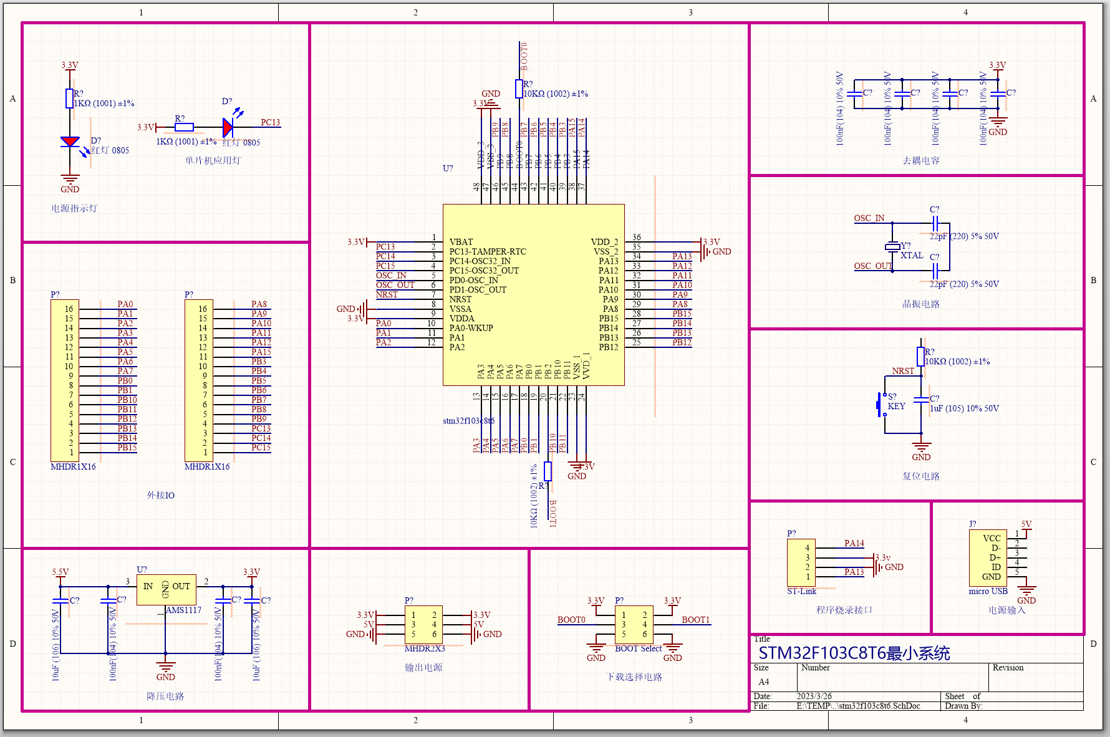The width and height of the screenshot is (1110, 737).
Task: Select the MHDR2X3 output power header
Action: pos(423,624)
